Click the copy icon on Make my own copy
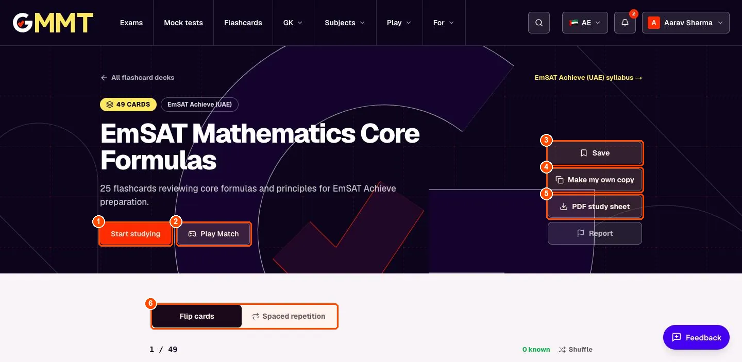 click(559, 180)
